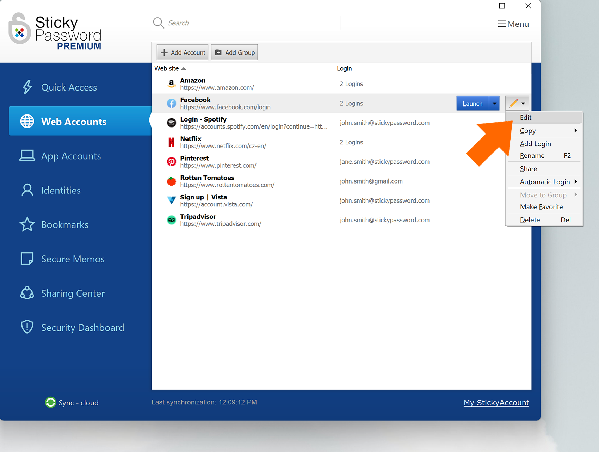Click Amazon's 2 Logins text
The height and width of the screenshot is (452, 599).
tap(351, 84)
